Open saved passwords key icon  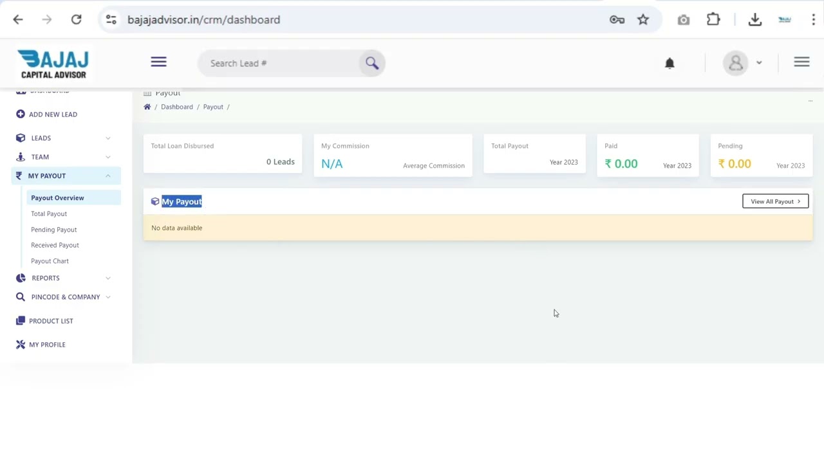(617, 20)
